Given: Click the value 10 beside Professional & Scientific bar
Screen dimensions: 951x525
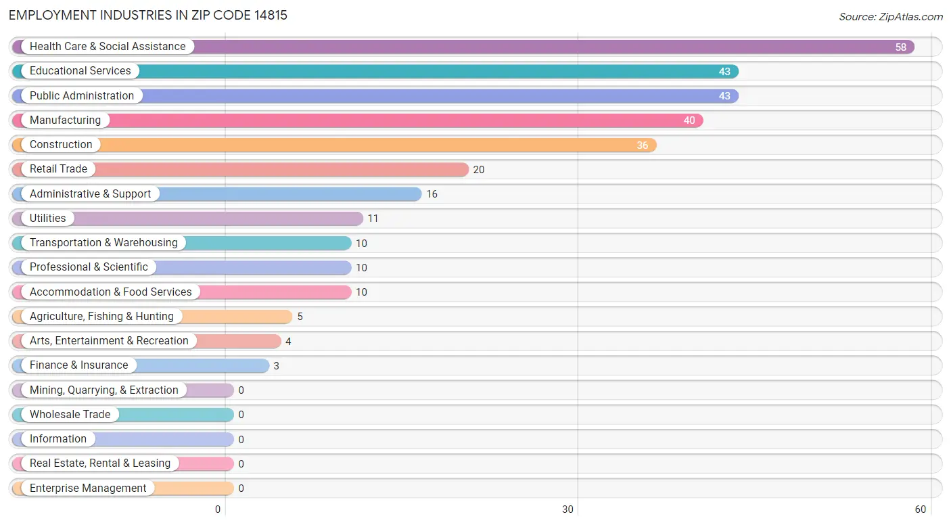Looking at the screenshot, I should click(361, 268).
